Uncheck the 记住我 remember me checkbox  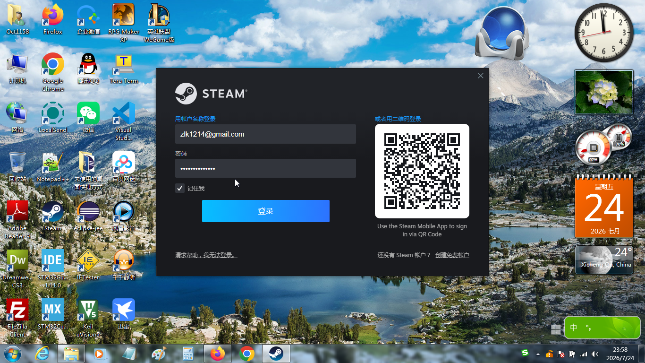(180, 188)
